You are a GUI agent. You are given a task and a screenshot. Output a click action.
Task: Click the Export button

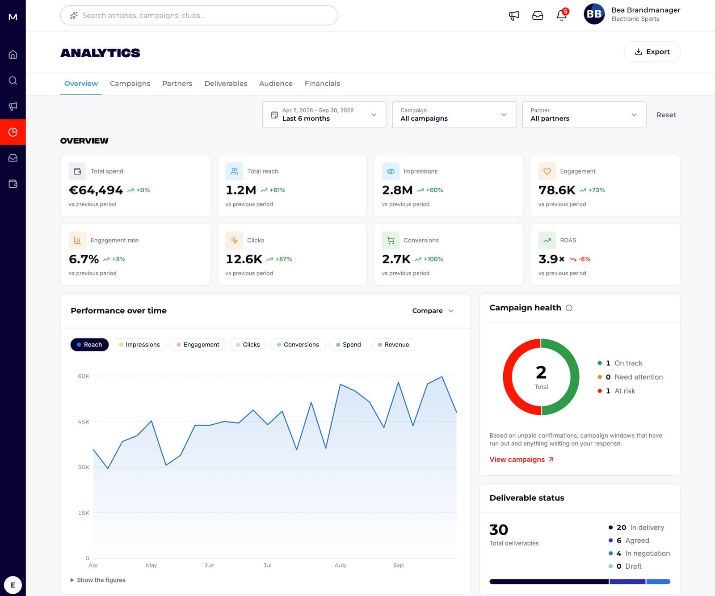point(652,52)
